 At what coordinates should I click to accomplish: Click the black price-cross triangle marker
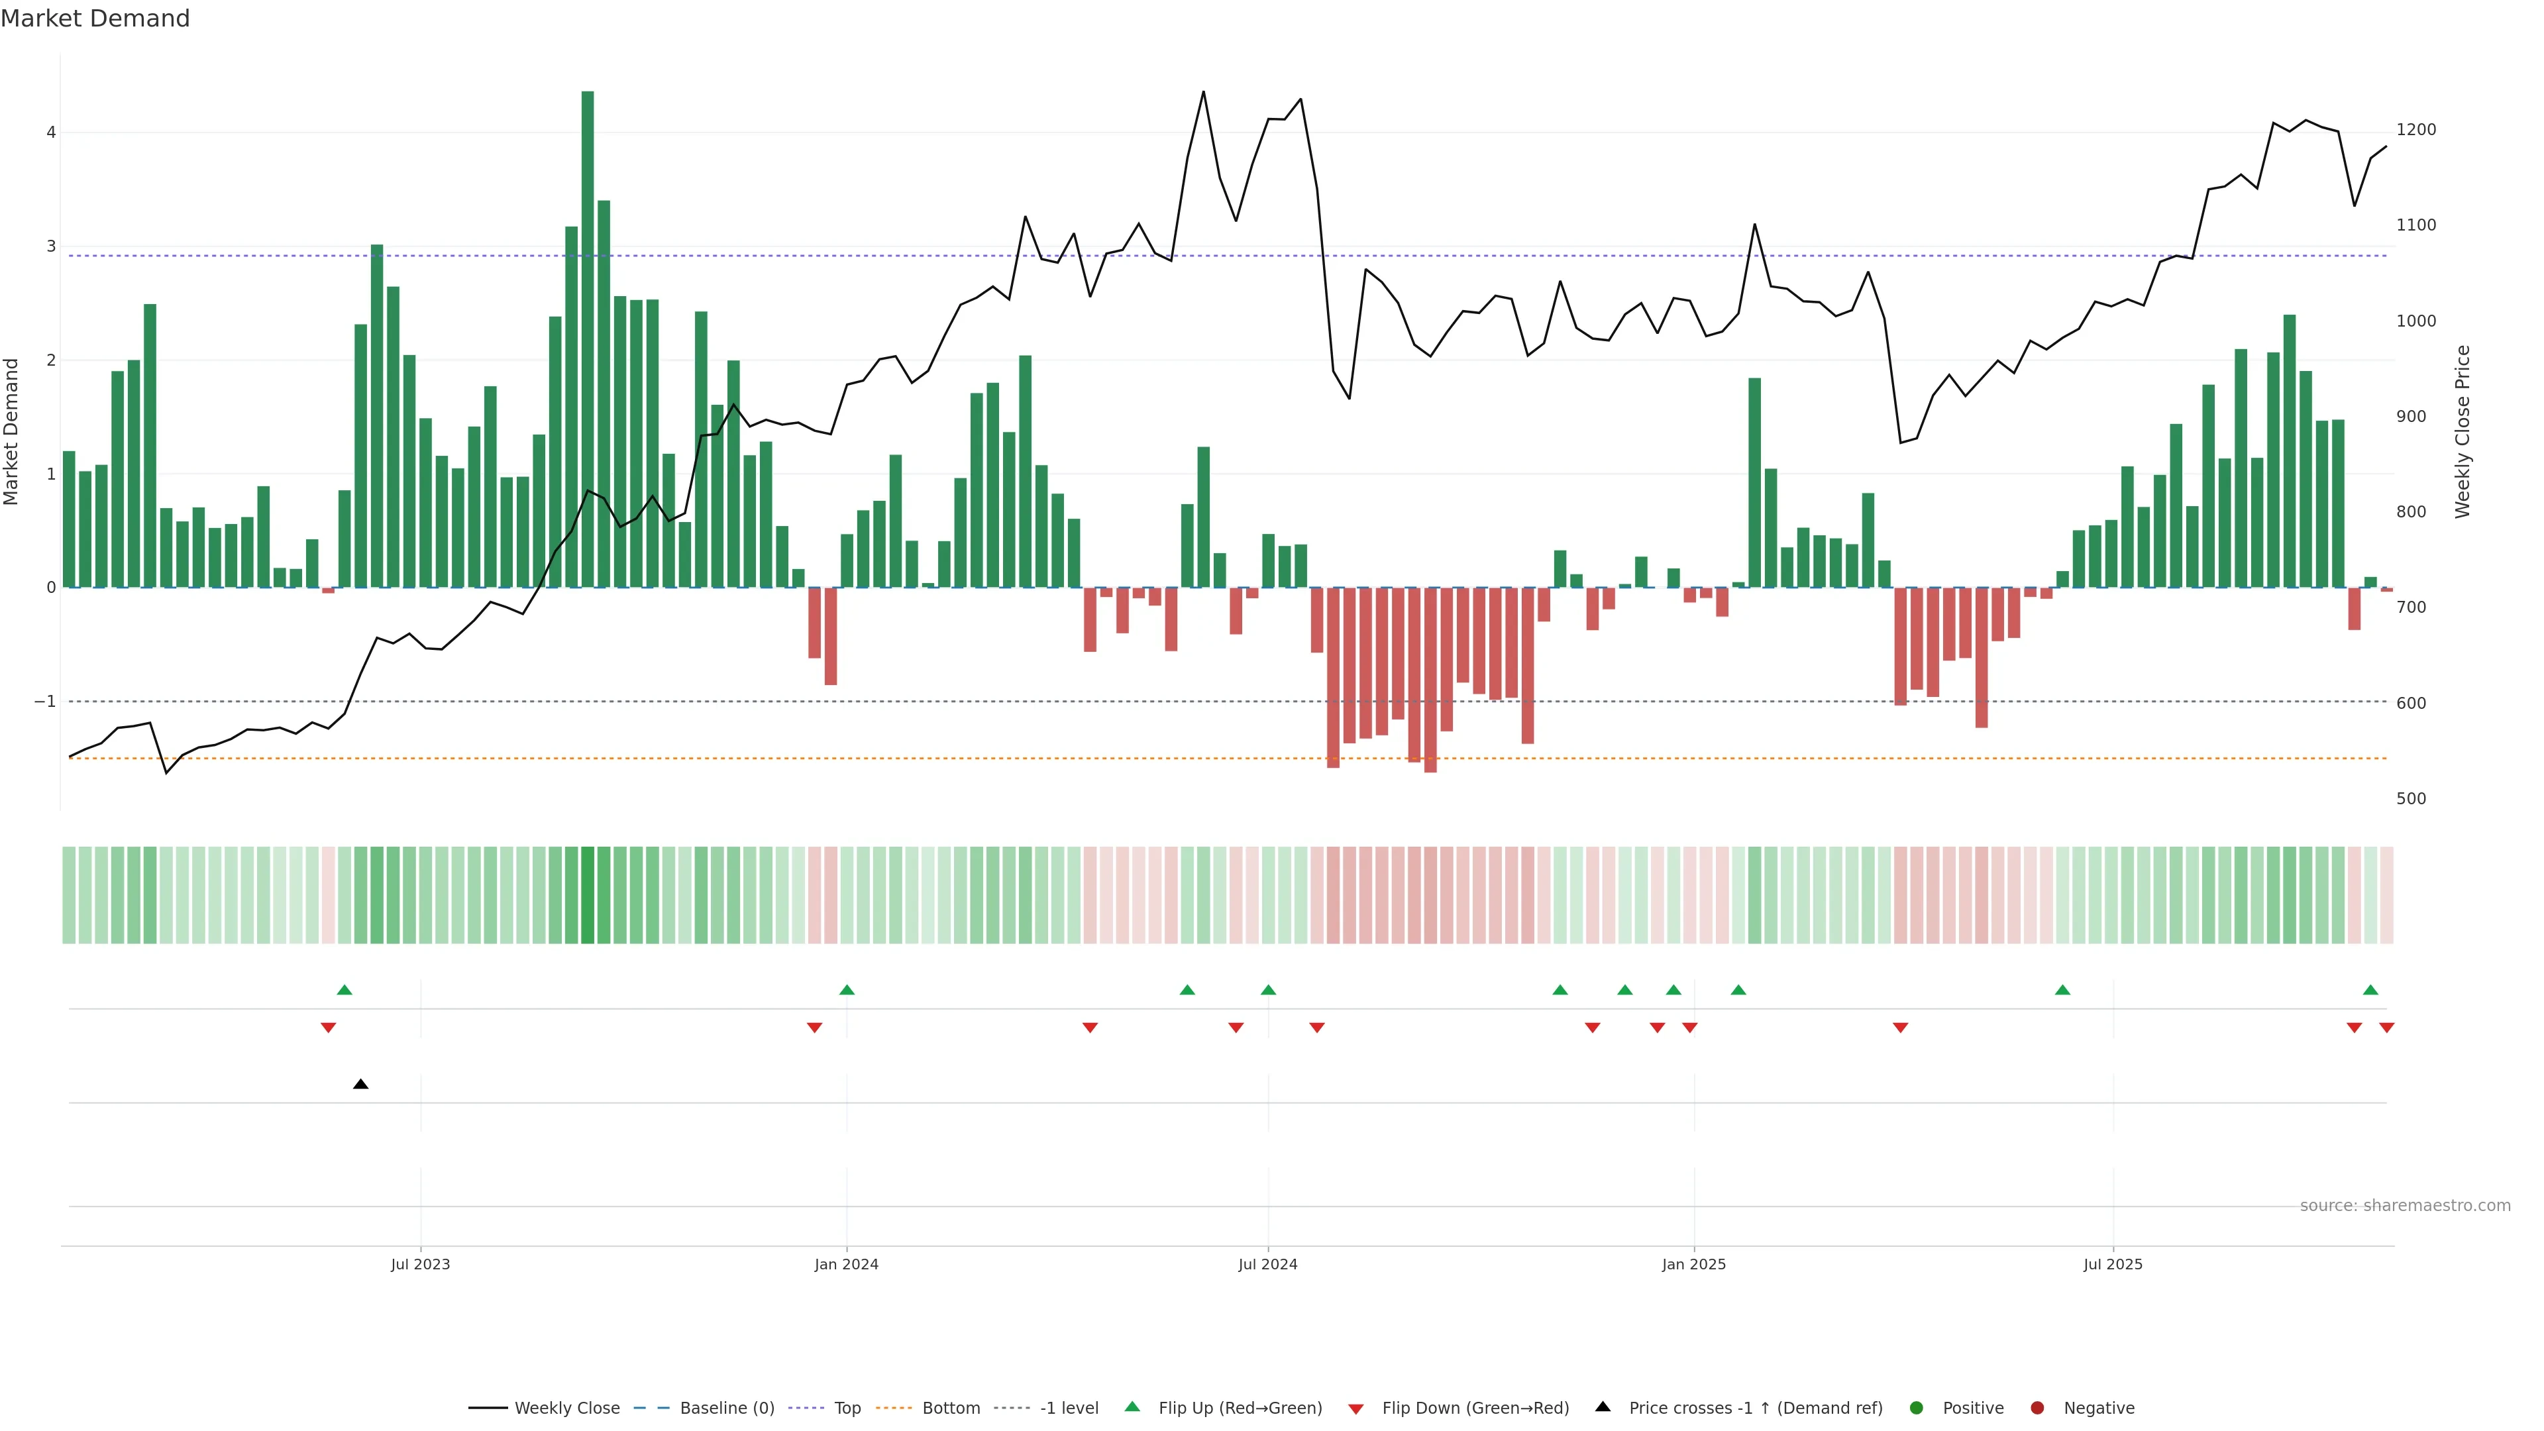(360, 1085)
